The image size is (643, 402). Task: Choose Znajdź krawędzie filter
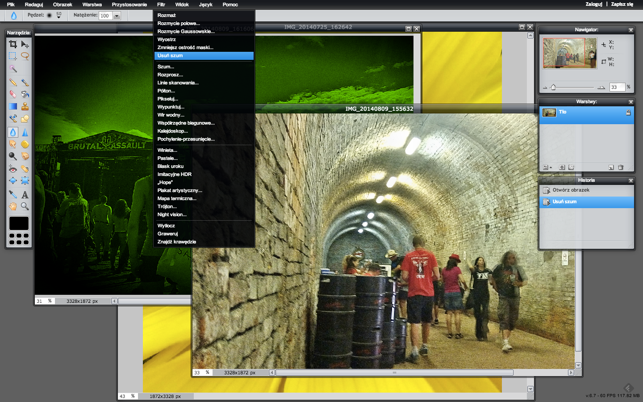pos(204,242)
